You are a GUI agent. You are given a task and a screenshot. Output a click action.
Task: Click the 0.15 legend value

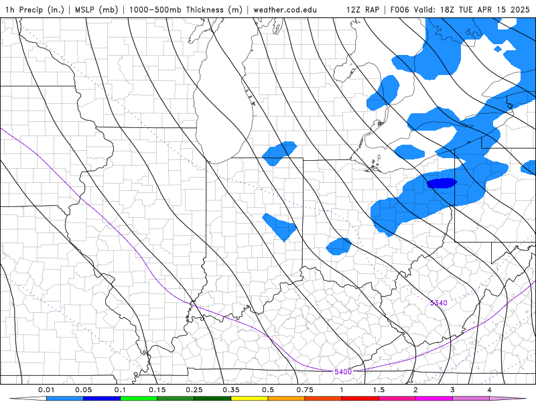click(157, 390)
